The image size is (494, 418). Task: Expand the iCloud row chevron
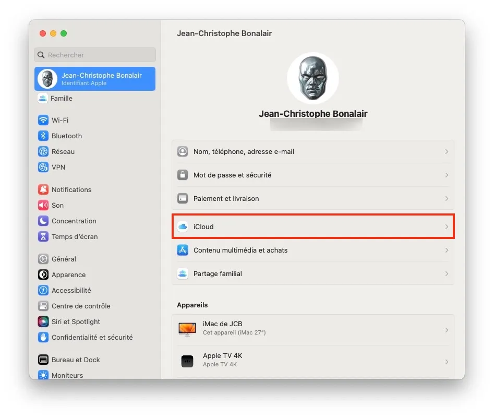tap(447, 226)
